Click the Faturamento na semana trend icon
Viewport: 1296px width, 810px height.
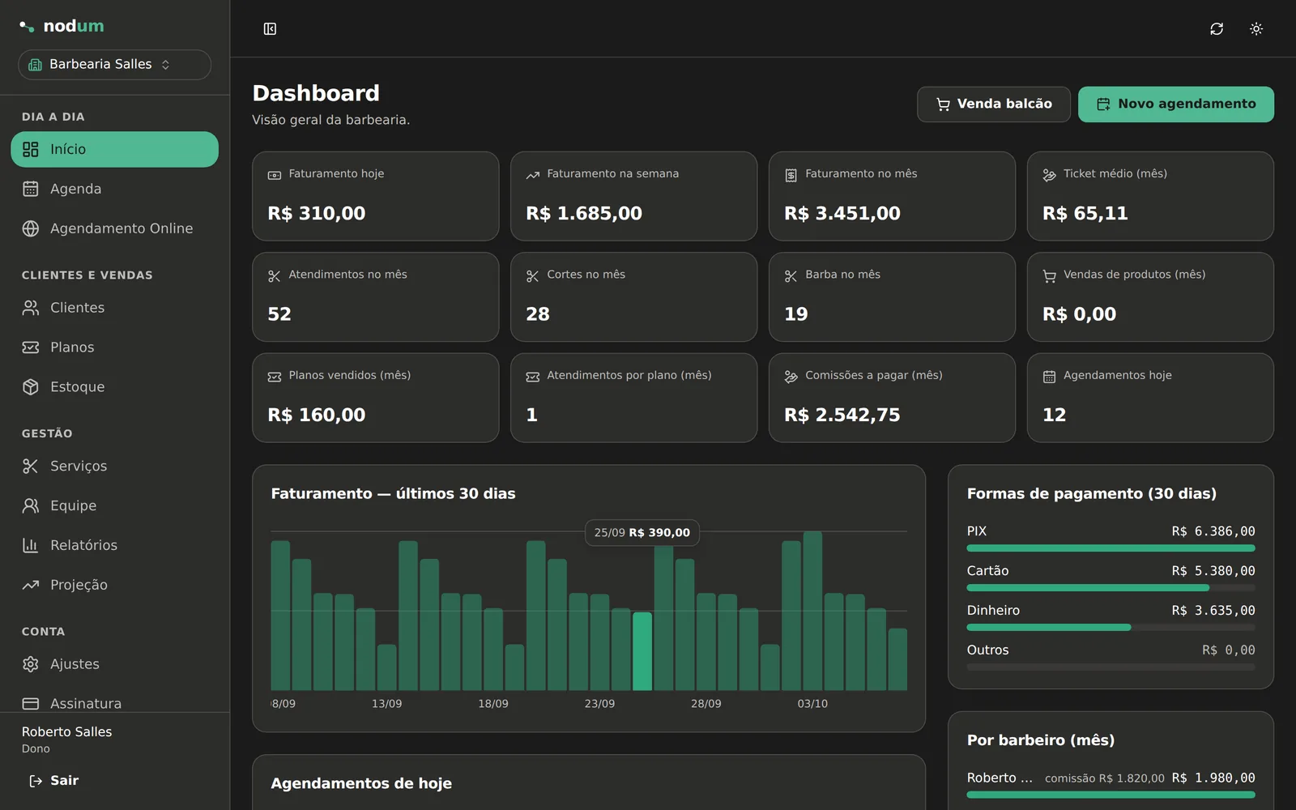pyautogui.click(x=533, y=175)
